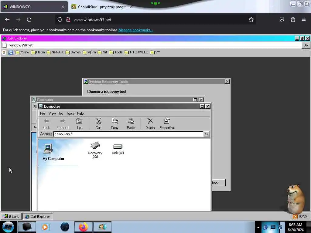Open the Gif bookmark folder

pyautogui.click(x=102, y=52)
